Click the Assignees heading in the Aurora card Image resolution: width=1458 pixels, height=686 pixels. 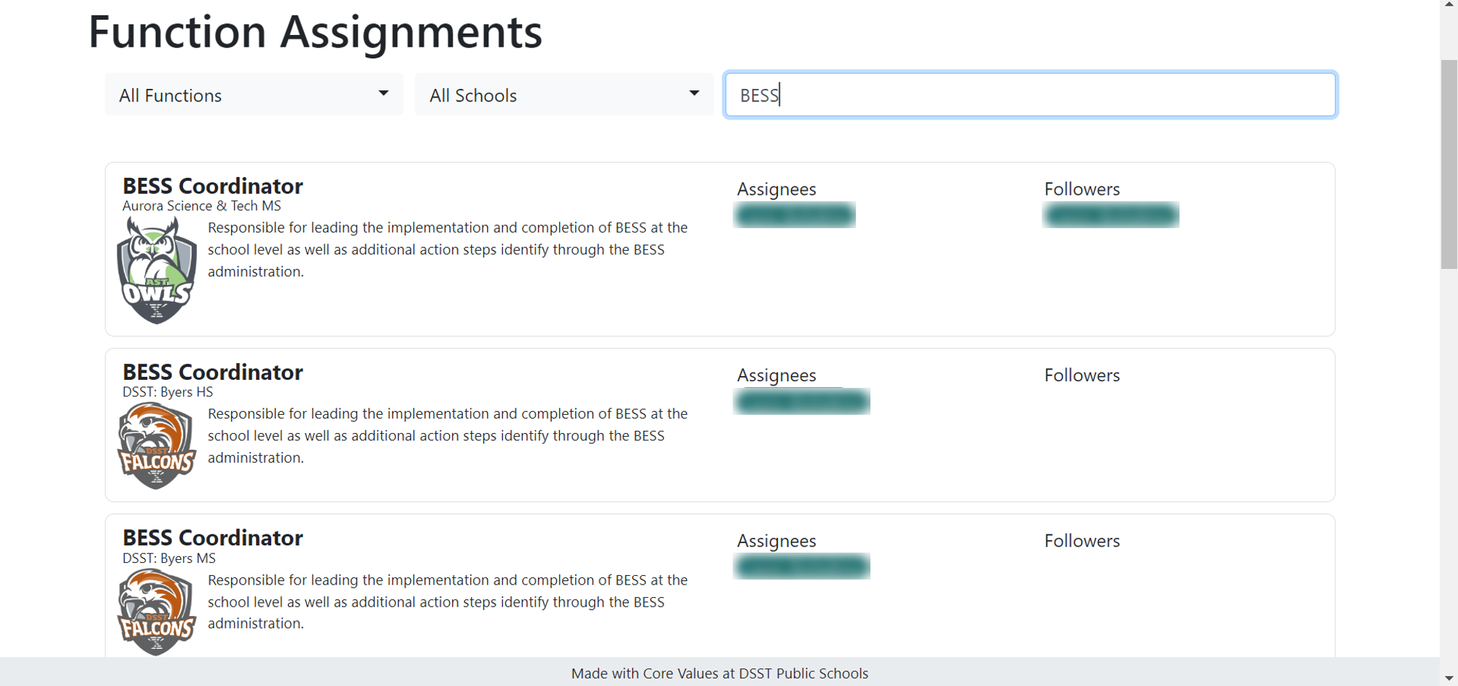pyautogui.click(x=776, y=190)
